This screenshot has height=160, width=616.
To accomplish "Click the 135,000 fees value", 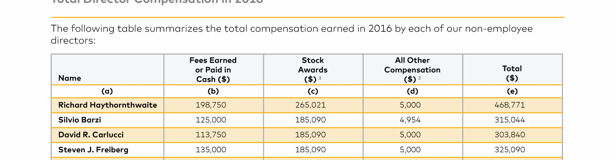I will [211, 150].
